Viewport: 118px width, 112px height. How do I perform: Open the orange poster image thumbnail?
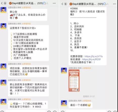(74, 81)
